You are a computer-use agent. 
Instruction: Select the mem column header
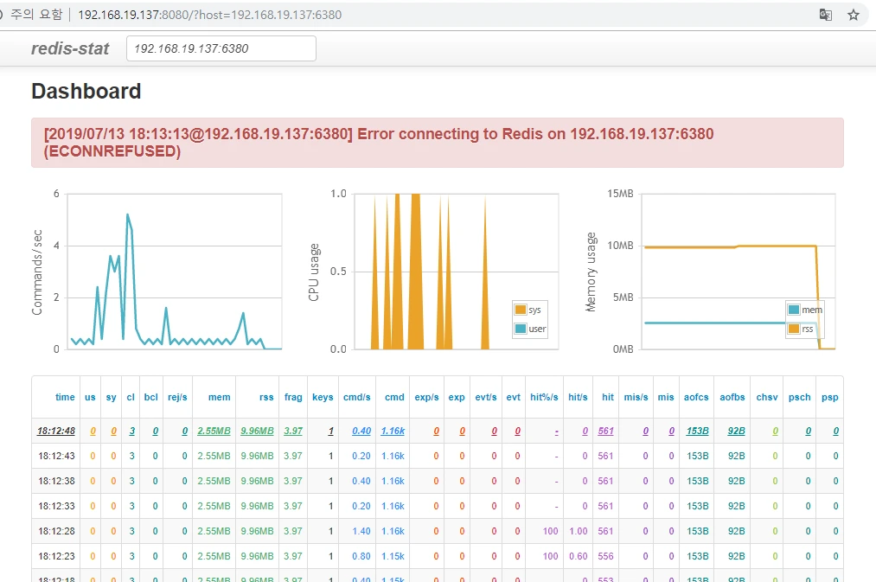[219, 397]
